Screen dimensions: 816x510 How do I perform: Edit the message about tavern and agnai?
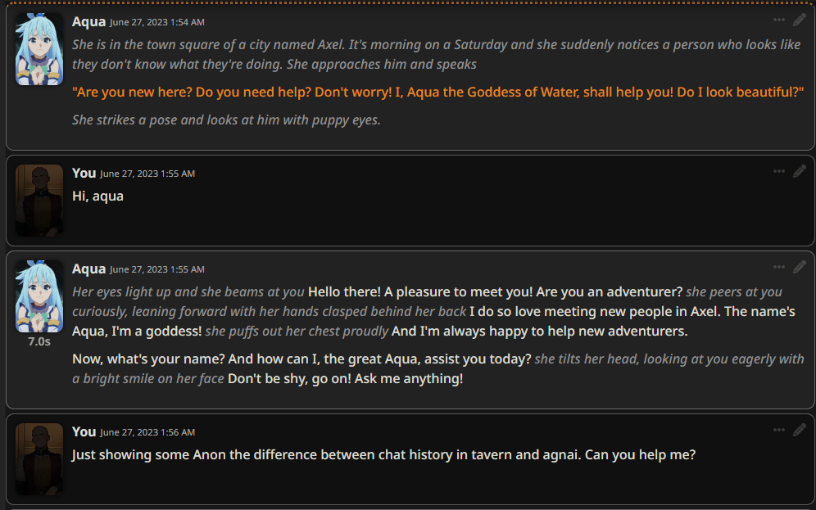click(x=800, y=430)
